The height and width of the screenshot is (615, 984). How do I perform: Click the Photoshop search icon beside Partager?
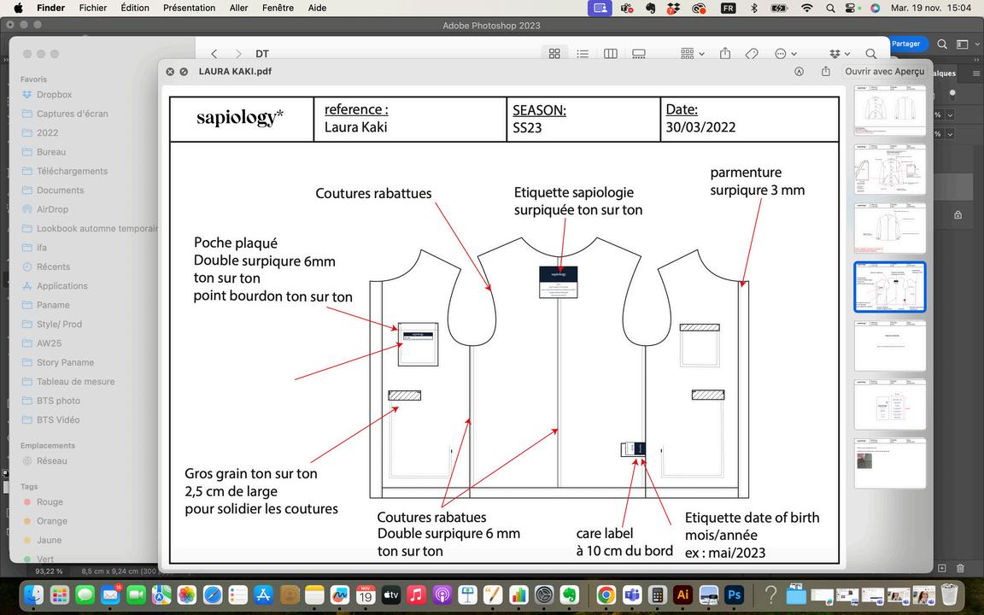[942, 44]
